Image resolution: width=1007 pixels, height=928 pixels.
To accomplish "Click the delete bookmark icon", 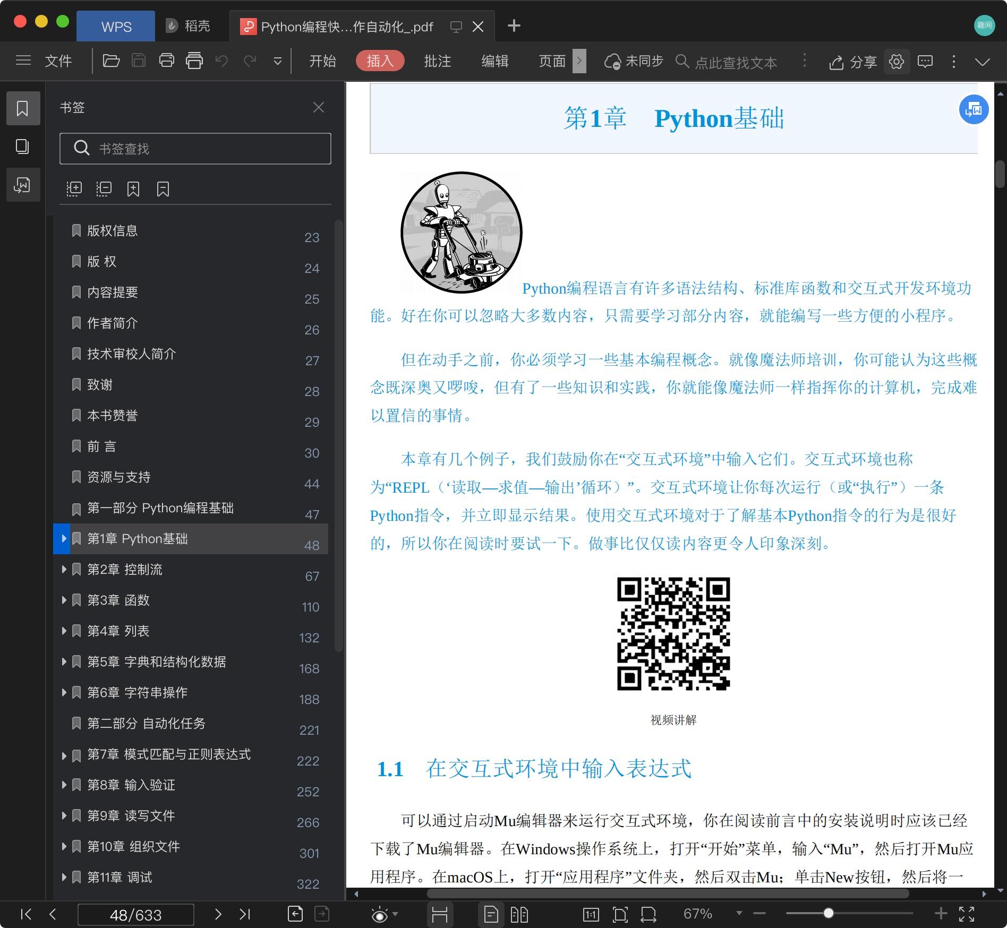I will click(163, 189).
